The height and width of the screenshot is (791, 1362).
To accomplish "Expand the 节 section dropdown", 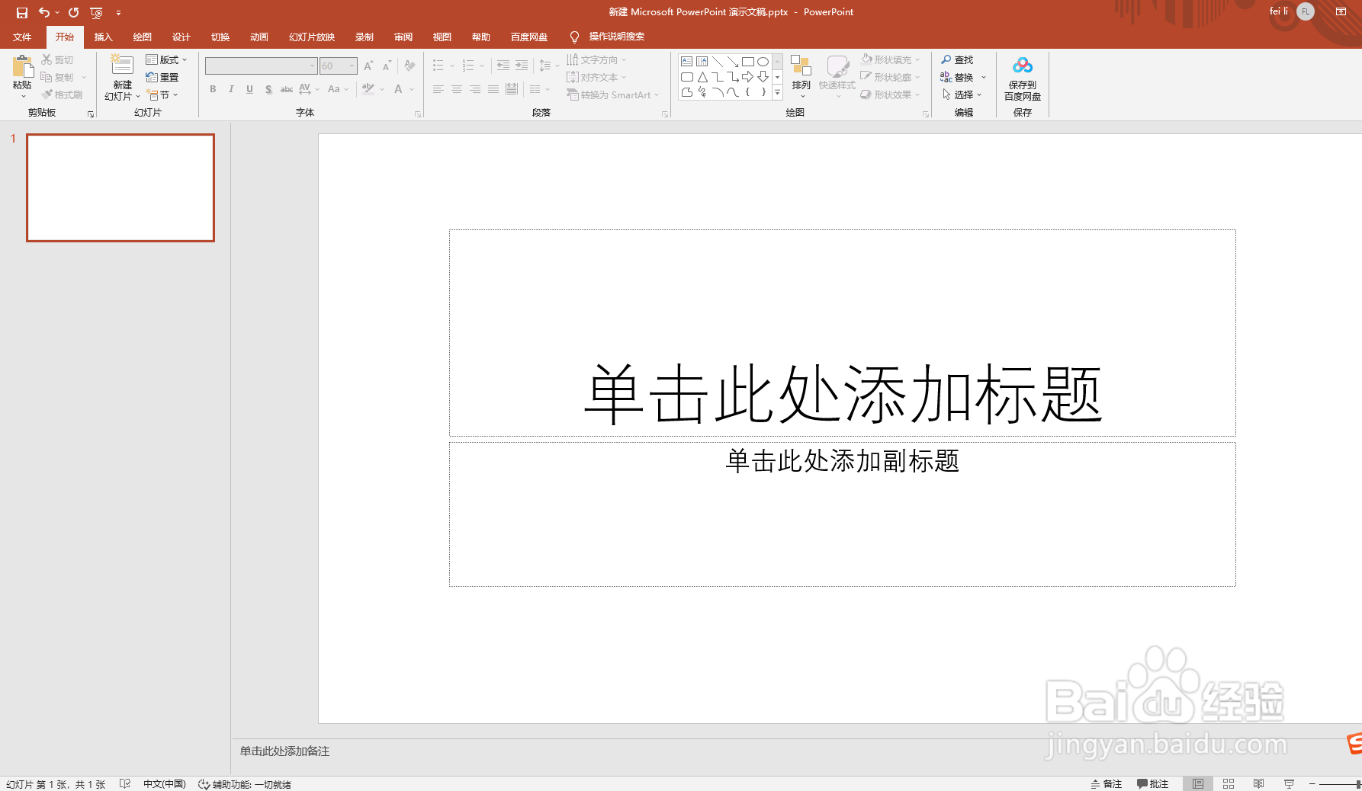I will (x=163, y=95).
